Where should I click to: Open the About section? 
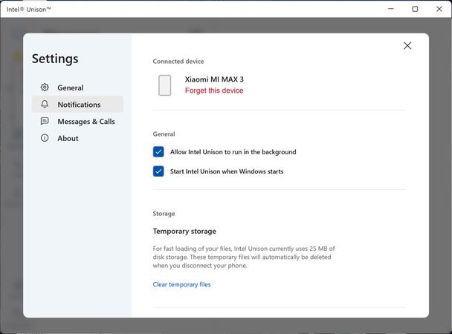pos(77,138)
